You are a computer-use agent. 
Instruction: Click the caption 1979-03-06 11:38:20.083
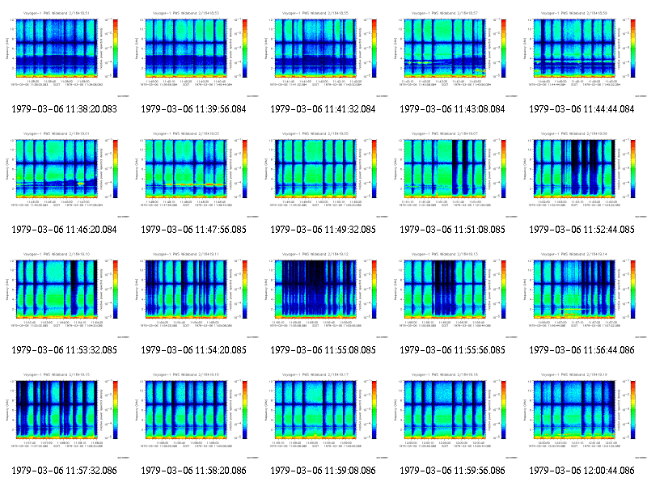pos(65,109)
